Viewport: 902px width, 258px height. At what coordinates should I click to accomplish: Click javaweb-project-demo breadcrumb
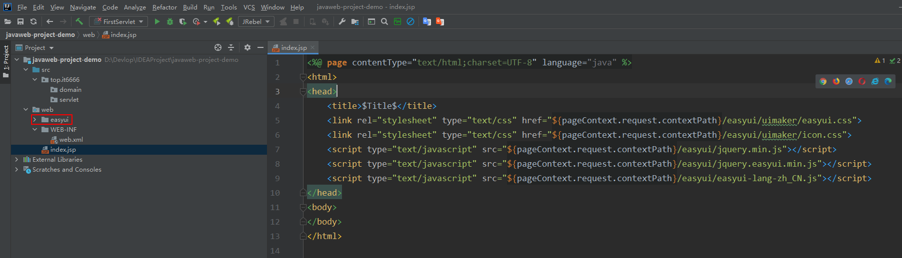(x=40, y=35)
